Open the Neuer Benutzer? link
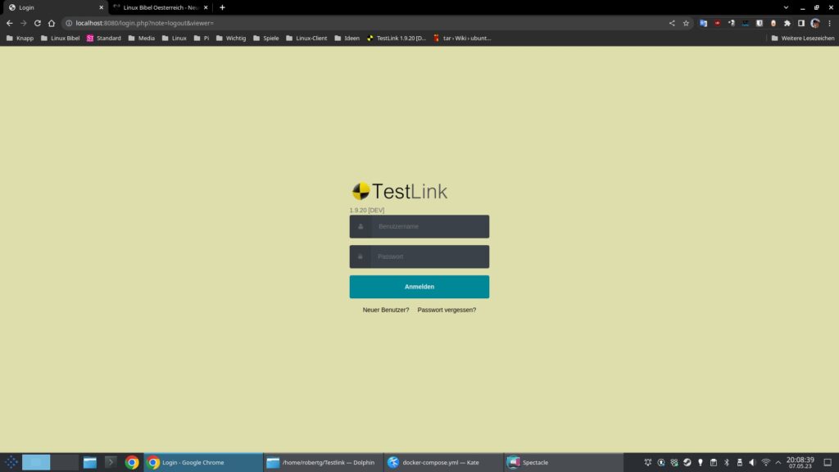839x472 pixels. [385, 310]
